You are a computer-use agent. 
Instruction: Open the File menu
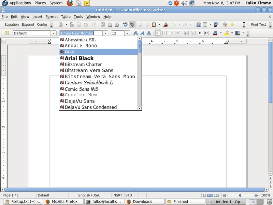click(4, 17)
